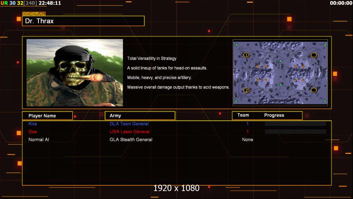Click the Team column header
Image resolution: width=353 pixels, height=199 pixels.
(x=243, y=115)
